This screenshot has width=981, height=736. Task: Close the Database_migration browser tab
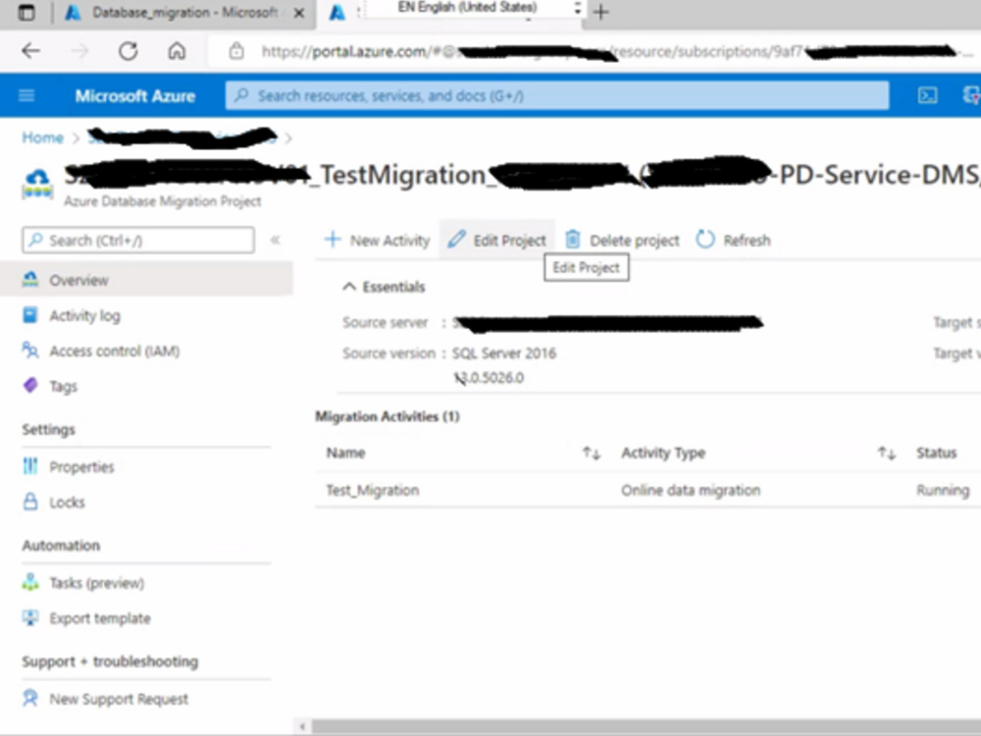click(x=299, y=13)
